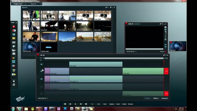
Task: Click the home icon in Tools panel
Action: 14,81
